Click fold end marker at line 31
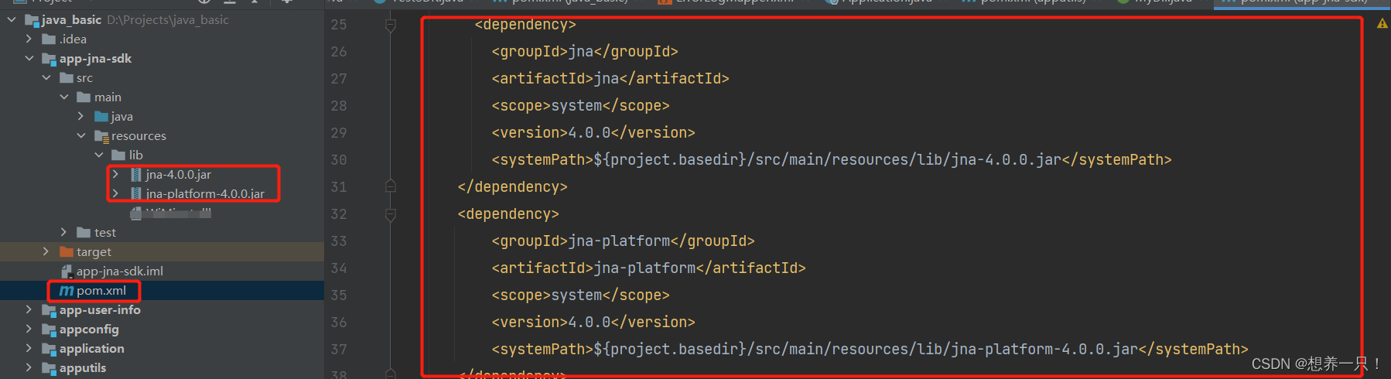 (391, 186)
